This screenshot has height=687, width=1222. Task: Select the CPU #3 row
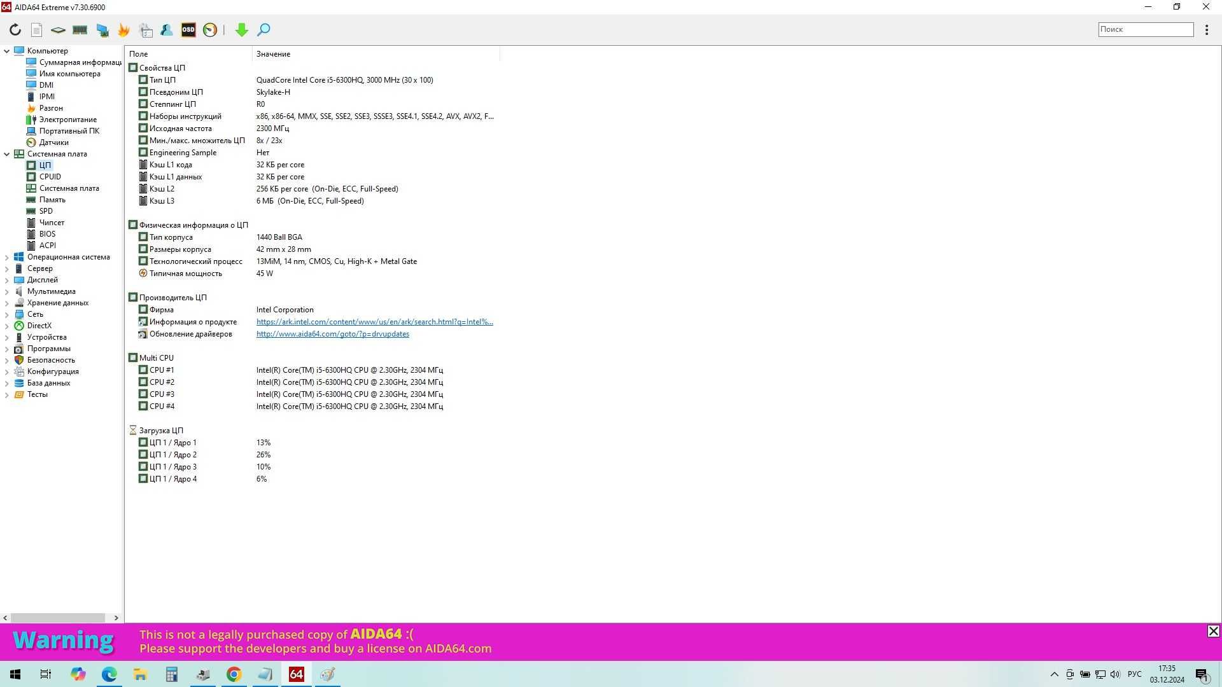(312, 394)
